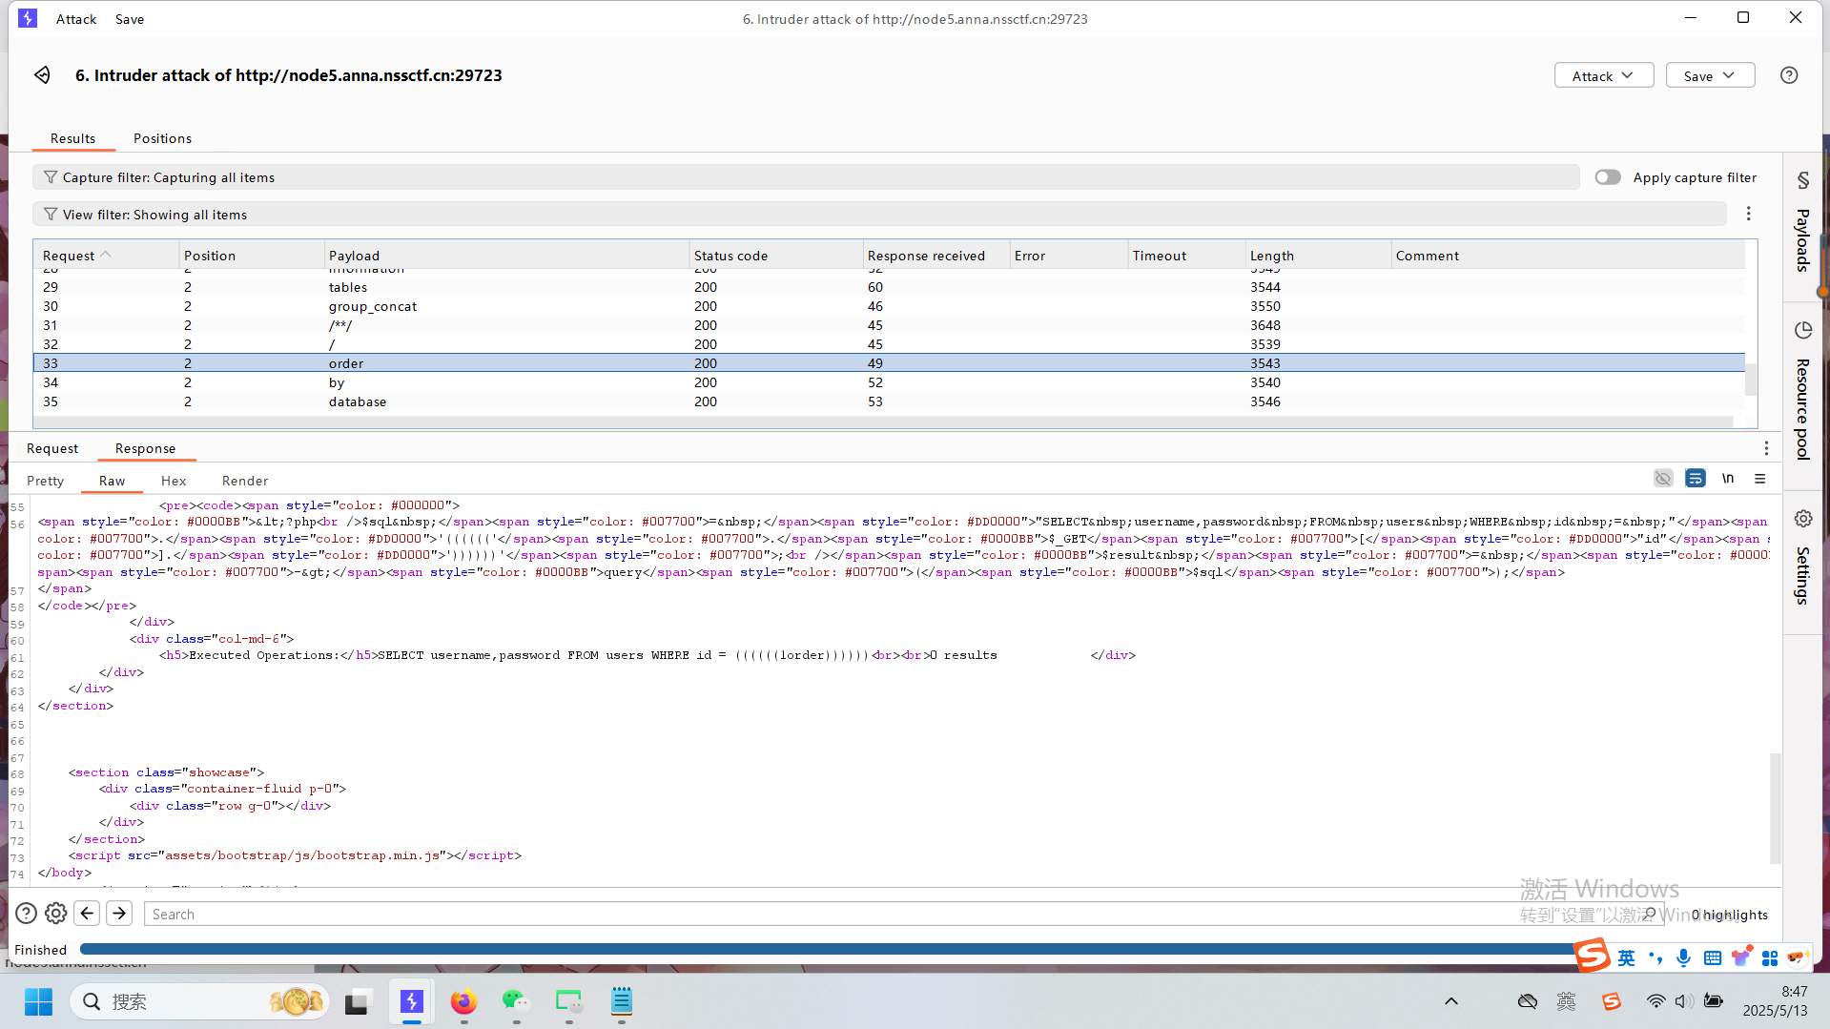Toggle show newline characters \n icon
The width and height of the screenshot is (1830, 1029).
(1727, 479)
